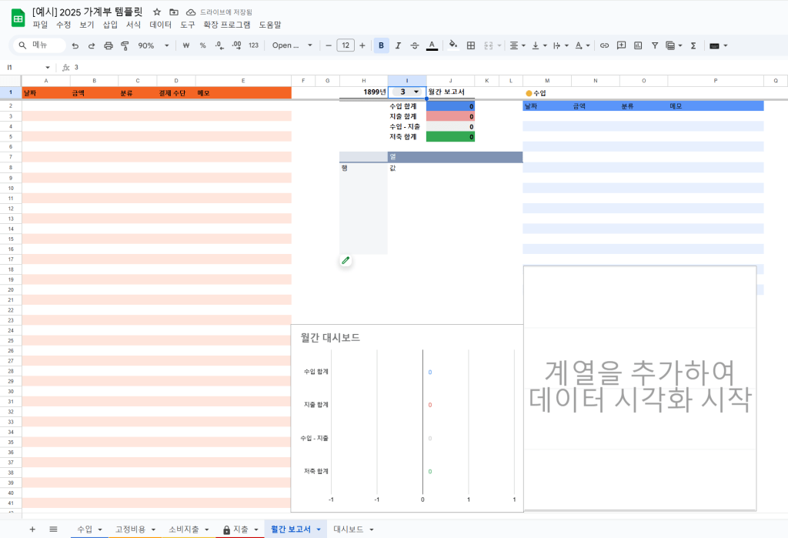Click the add new sheet button
This screenshot has width=788, height=538.
(x=32, y=530)
